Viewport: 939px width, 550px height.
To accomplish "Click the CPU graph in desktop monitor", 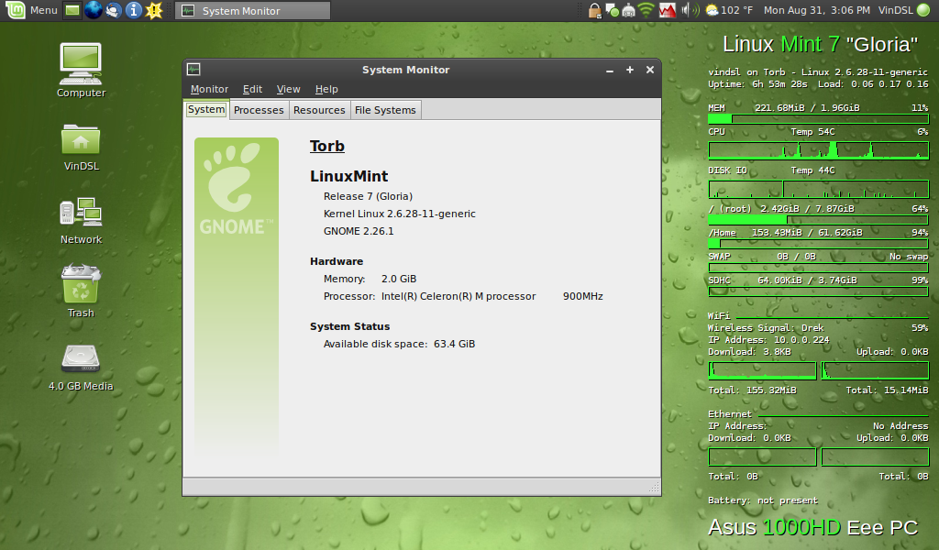I will (x=818, y=149).
